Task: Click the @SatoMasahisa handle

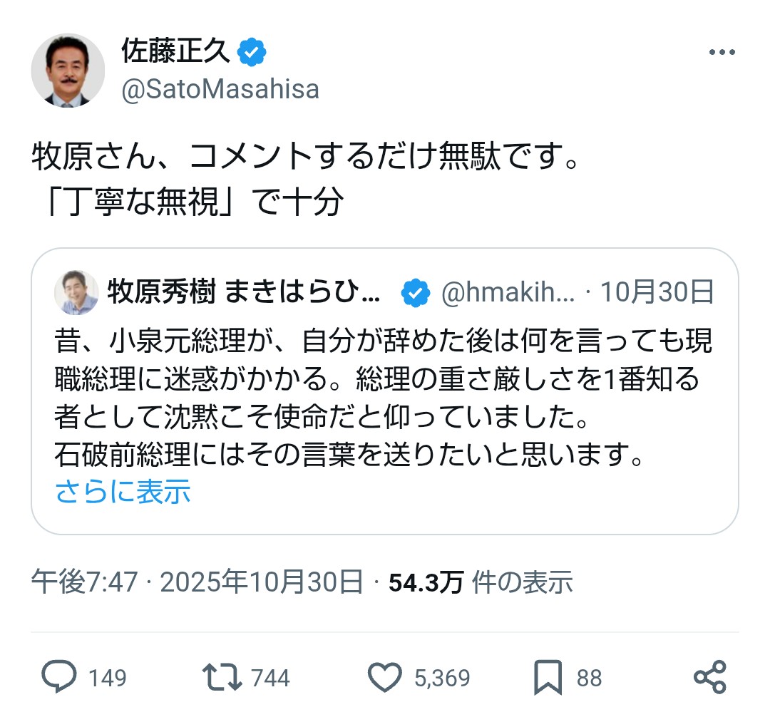Action: [220, 90]
